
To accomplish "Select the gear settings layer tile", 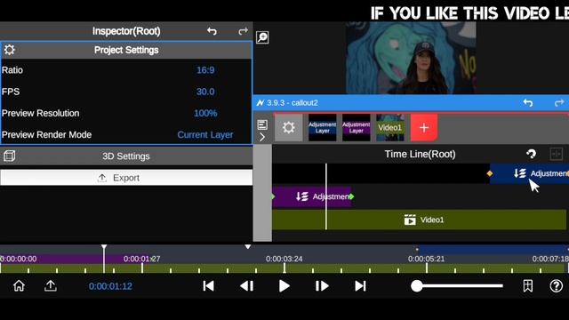I will 288,128.
